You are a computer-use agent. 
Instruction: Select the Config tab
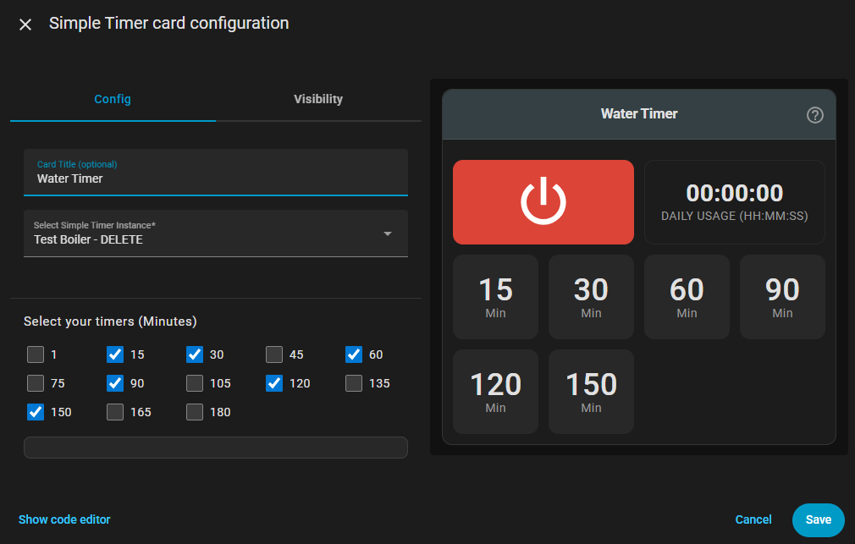[113, 99]
